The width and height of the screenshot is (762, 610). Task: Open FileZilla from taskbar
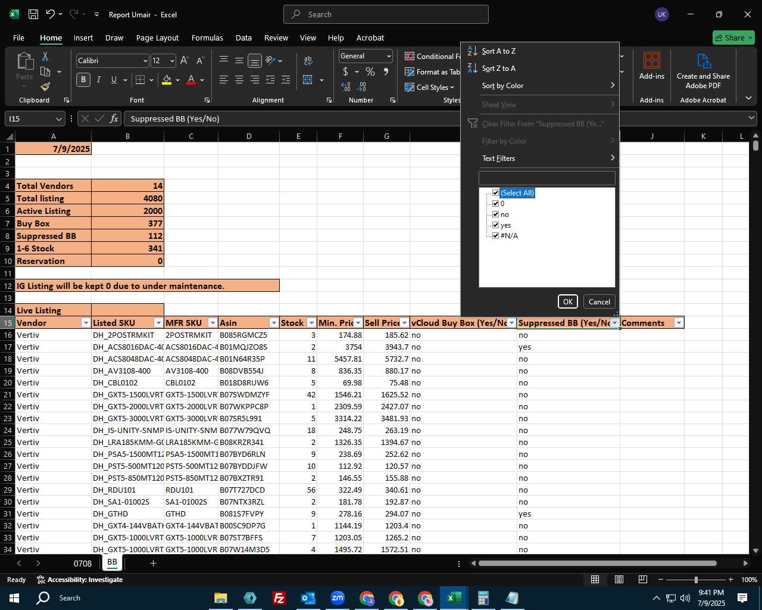279,598
